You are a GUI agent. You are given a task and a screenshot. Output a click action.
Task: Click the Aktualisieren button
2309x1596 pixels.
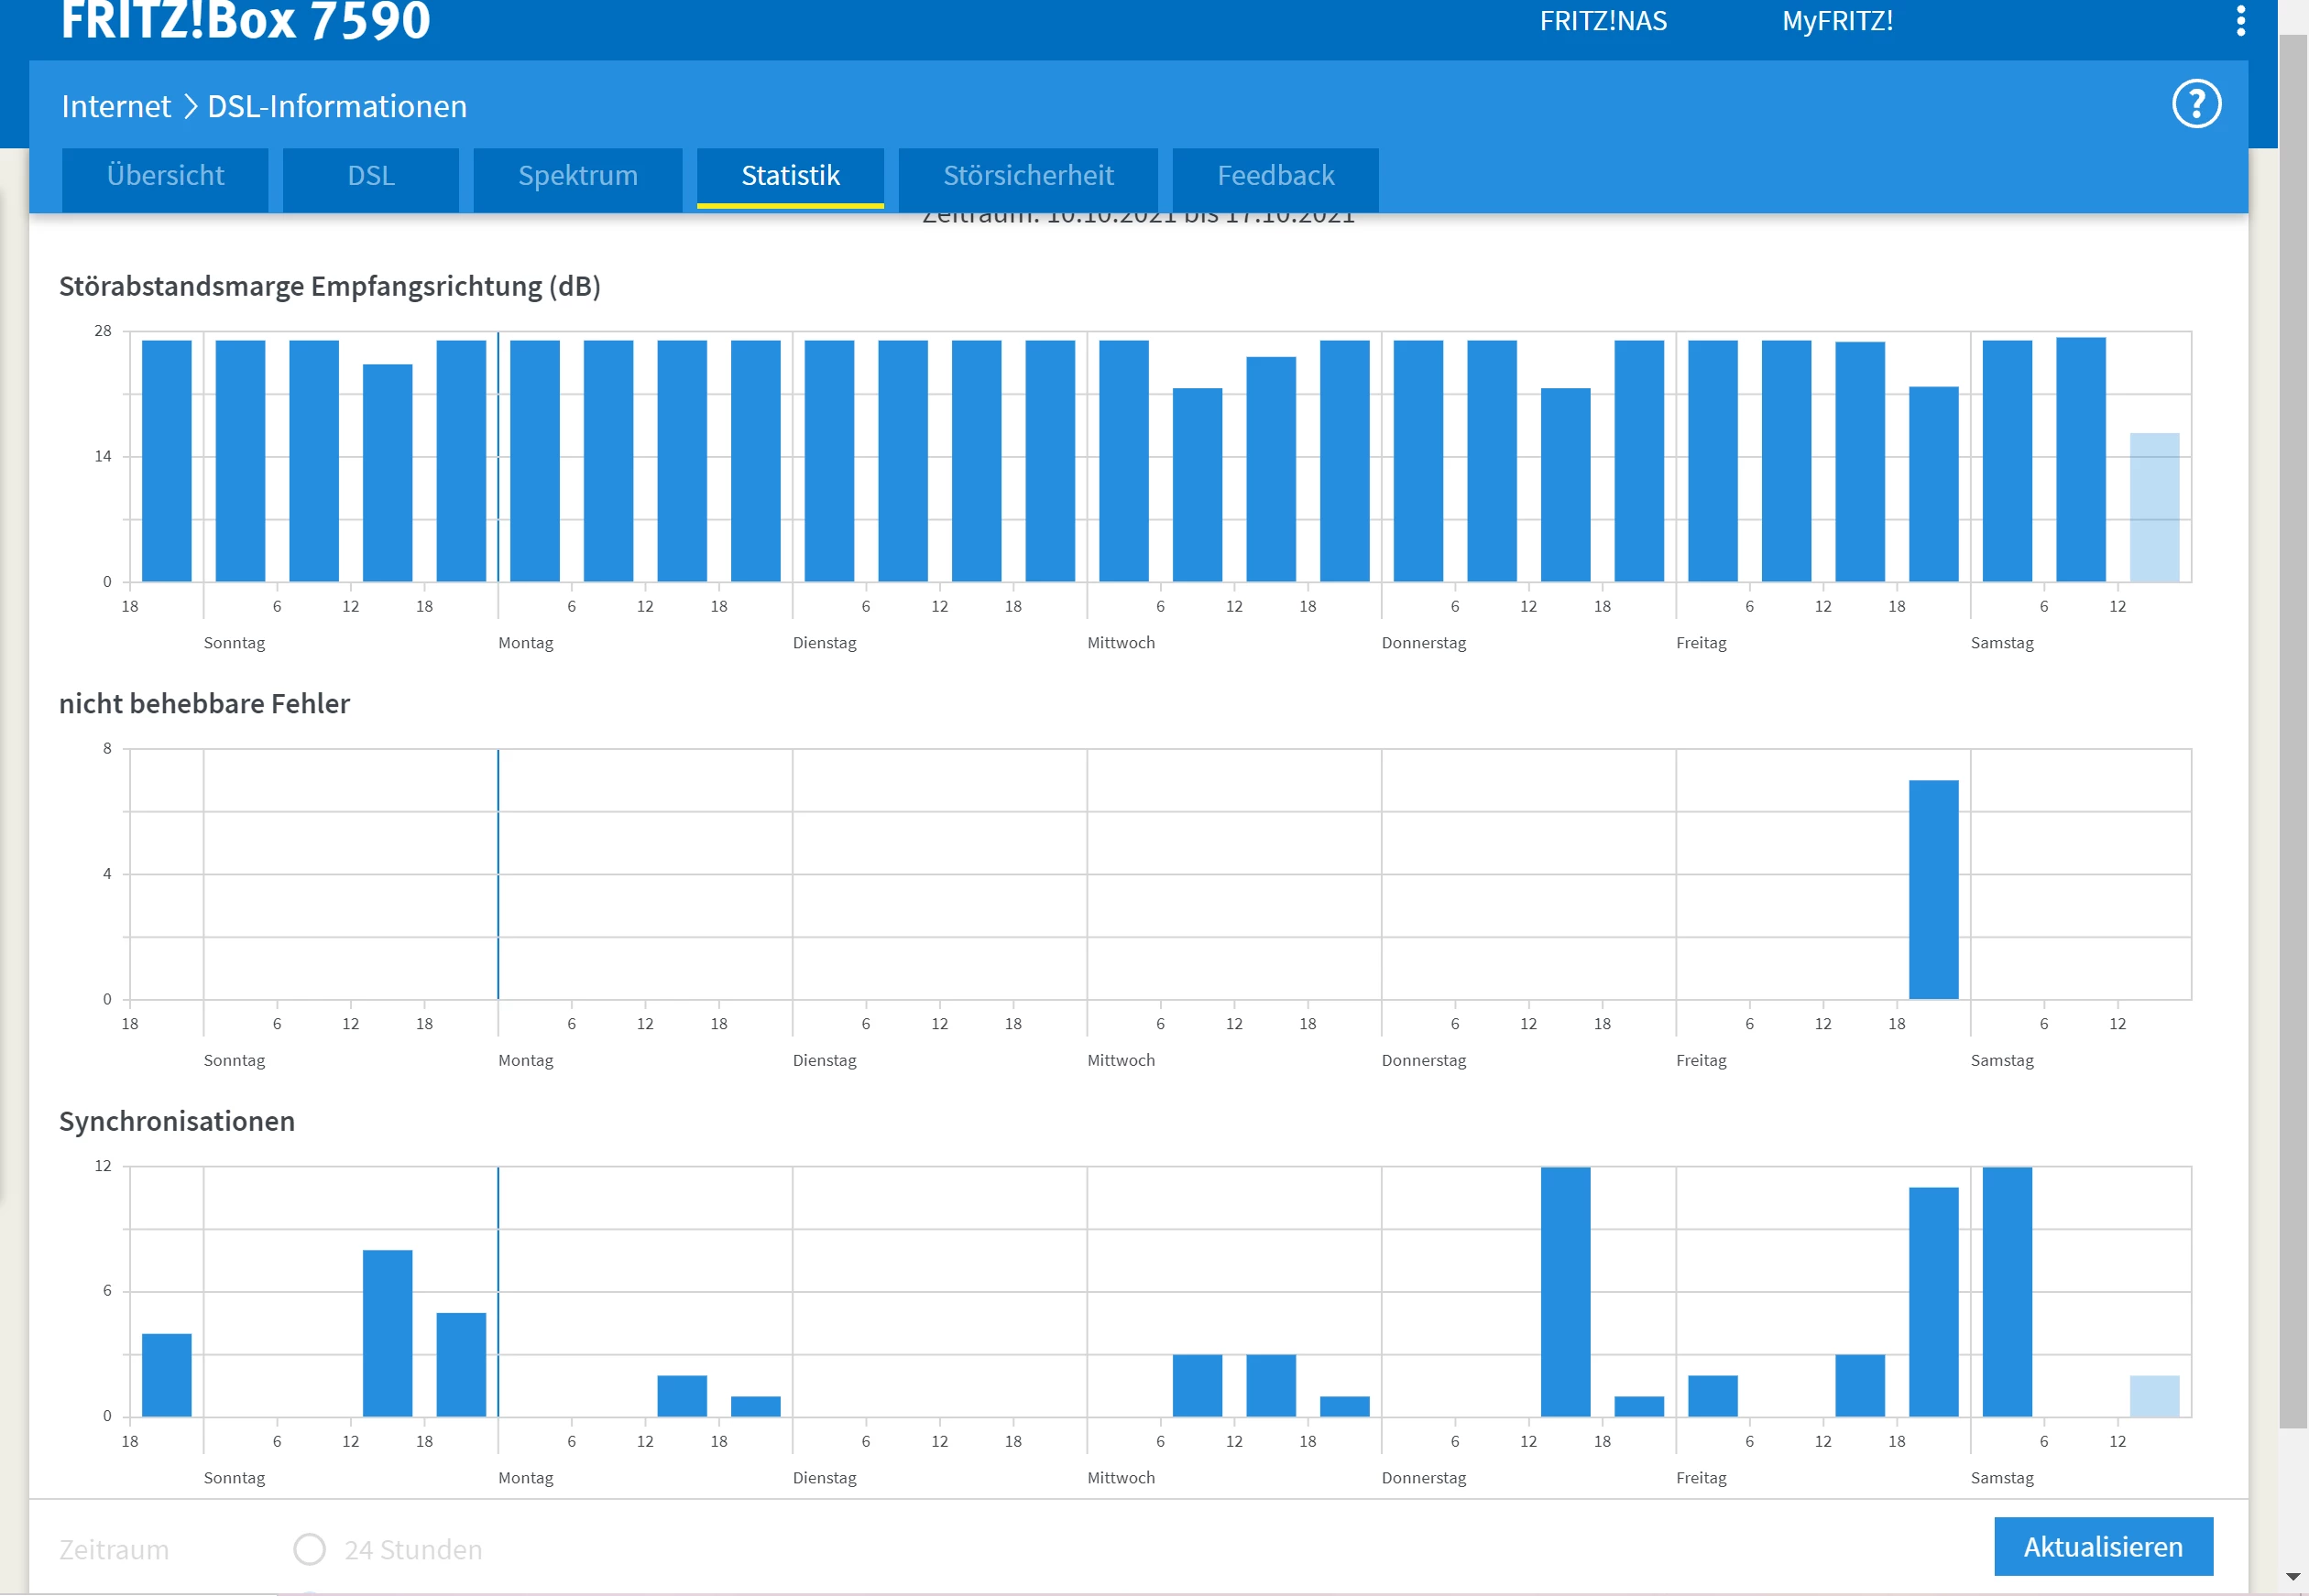click(x=2102, y=1546)
